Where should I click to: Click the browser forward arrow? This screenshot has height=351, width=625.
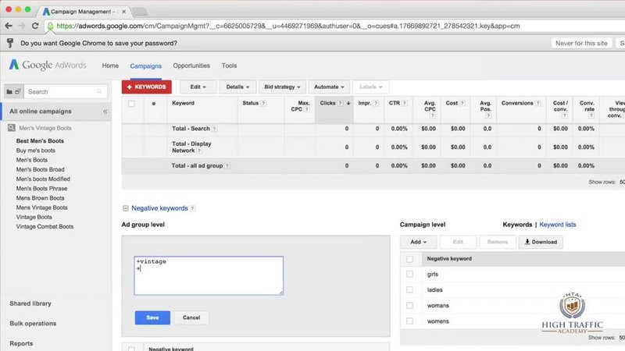click(22, 26)
